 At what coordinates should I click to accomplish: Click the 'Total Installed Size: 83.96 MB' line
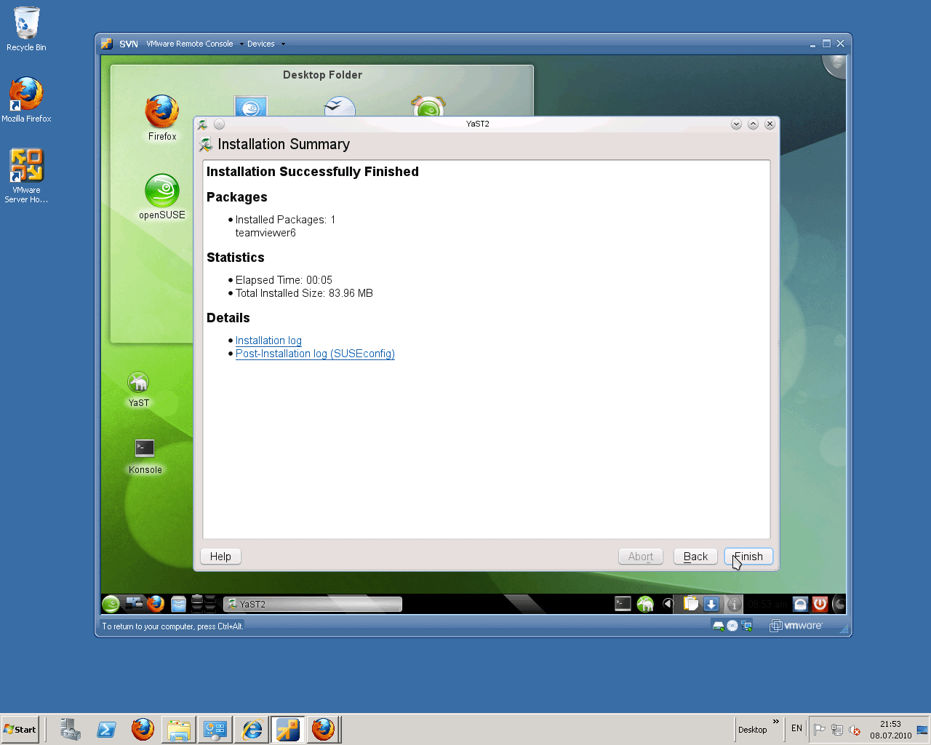pyautogui.click(x=304, y=293)
